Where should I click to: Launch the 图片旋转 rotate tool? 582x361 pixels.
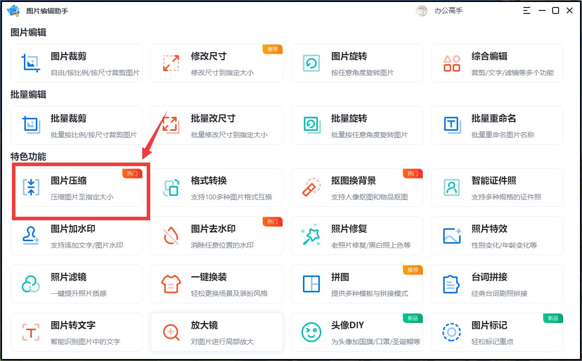(357, 63)
